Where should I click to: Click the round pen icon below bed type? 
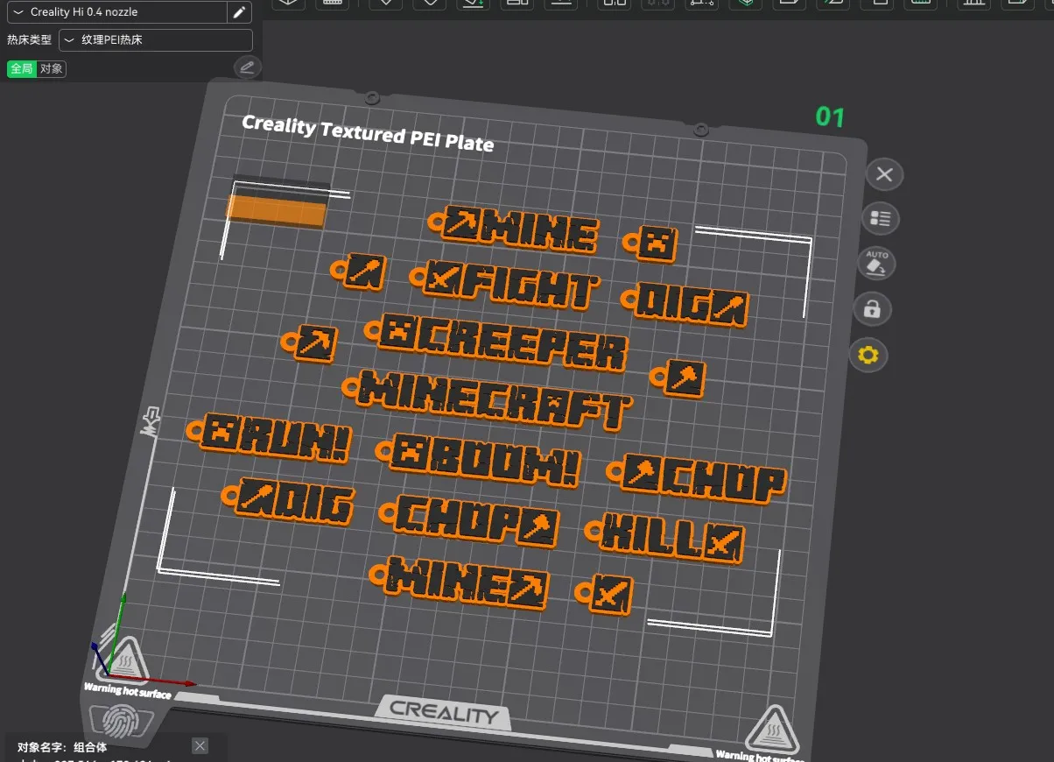(x=248, y=67)
